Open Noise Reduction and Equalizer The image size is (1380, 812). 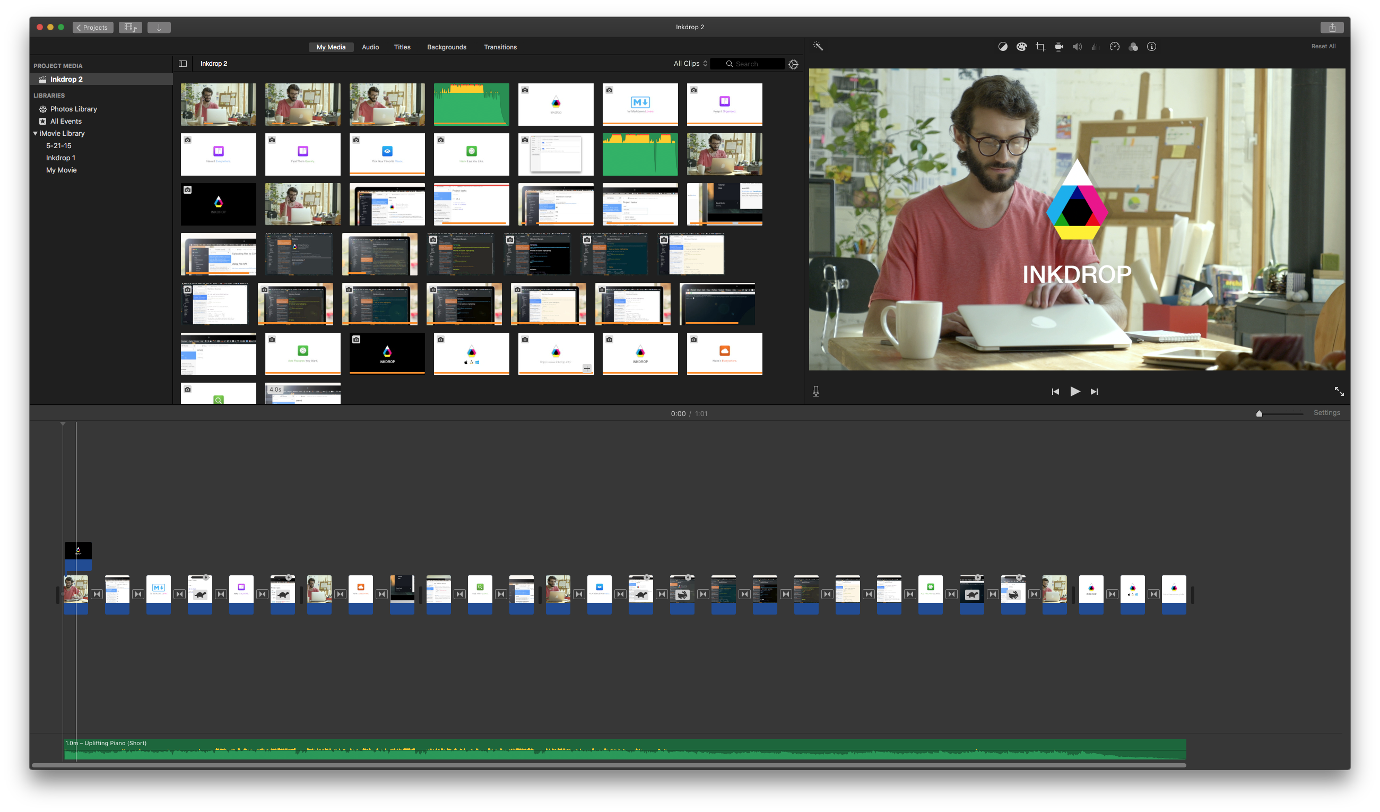1096,47
